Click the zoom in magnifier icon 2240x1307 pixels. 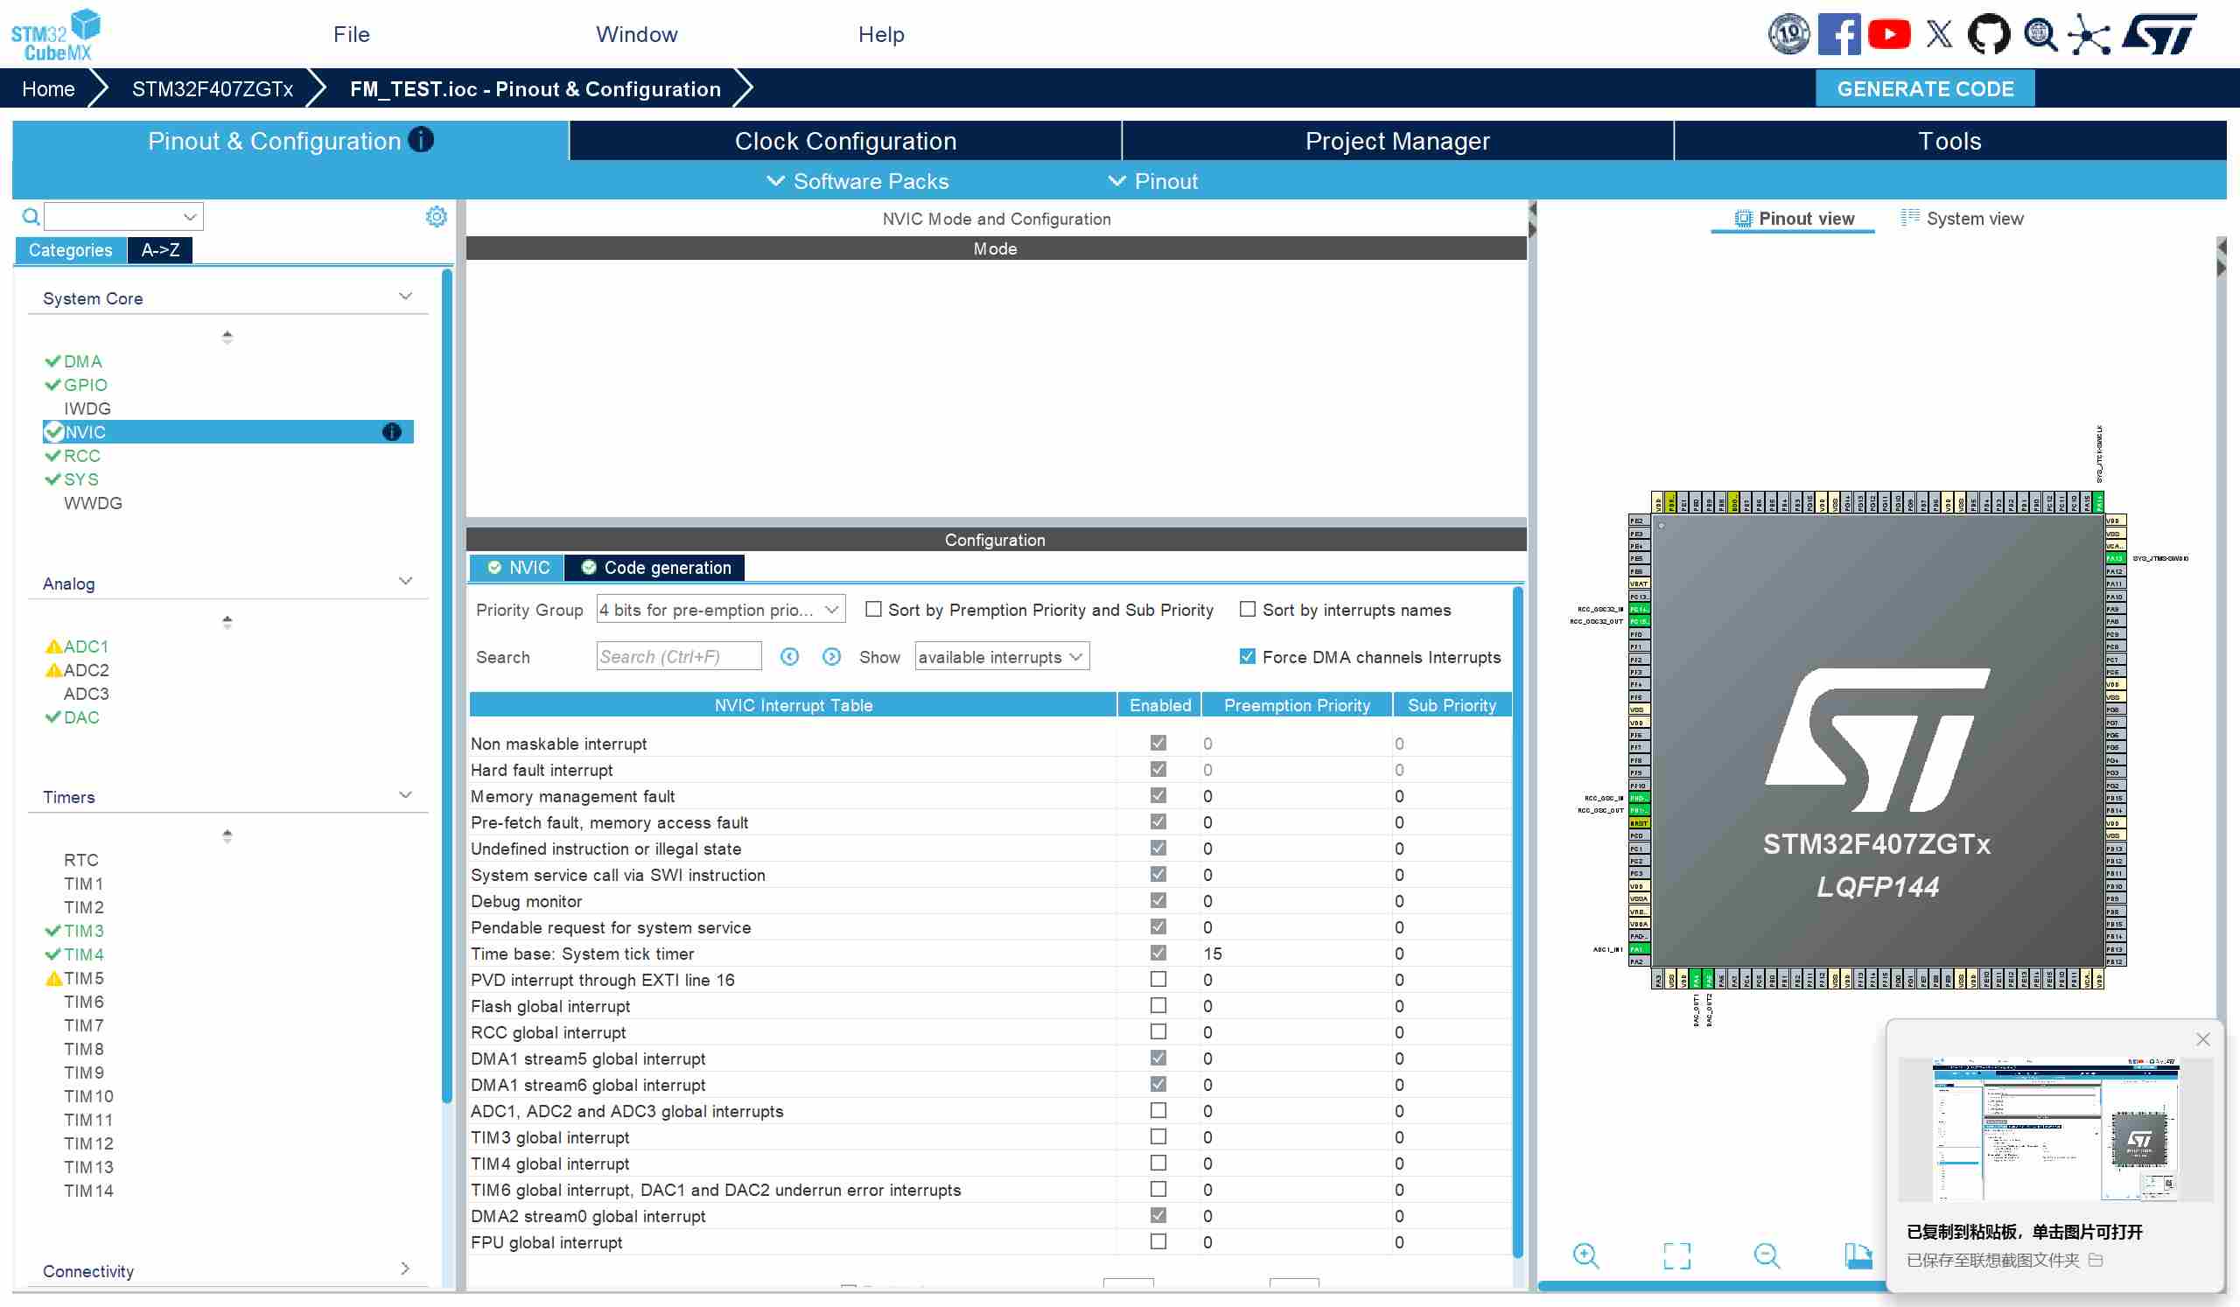coord(1585,1255)
